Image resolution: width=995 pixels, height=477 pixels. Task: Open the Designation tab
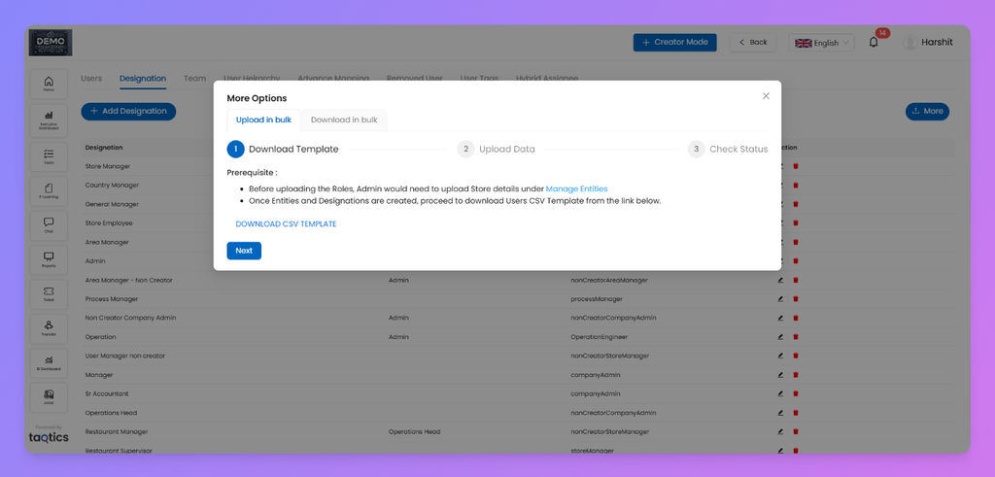point(143,78)
